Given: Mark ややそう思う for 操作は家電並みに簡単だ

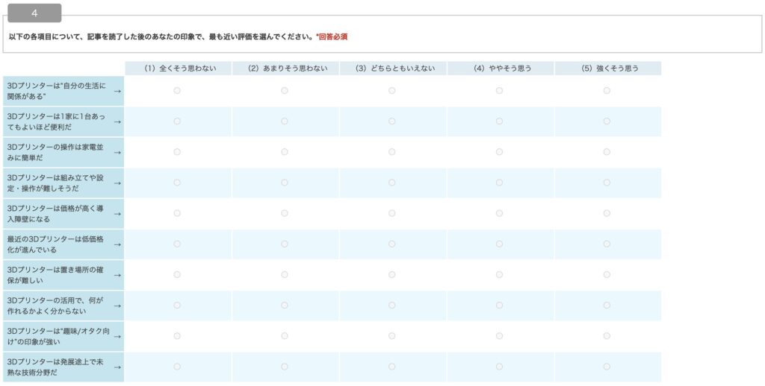Looking at the screenshot, I should pyautogui.click(x=499, y=152).
